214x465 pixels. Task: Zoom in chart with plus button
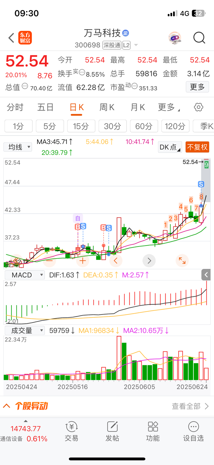point(82,261)
